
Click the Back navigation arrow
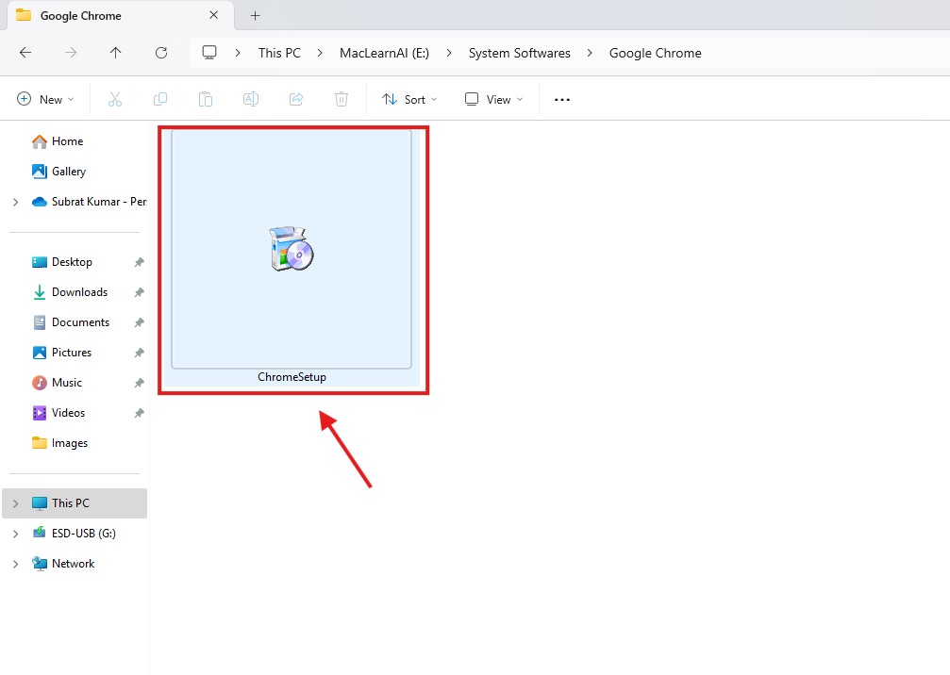click(x=25, y=53)
